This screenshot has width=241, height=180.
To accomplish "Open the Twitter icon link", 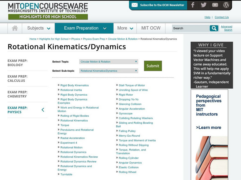I will pos(204,5).
